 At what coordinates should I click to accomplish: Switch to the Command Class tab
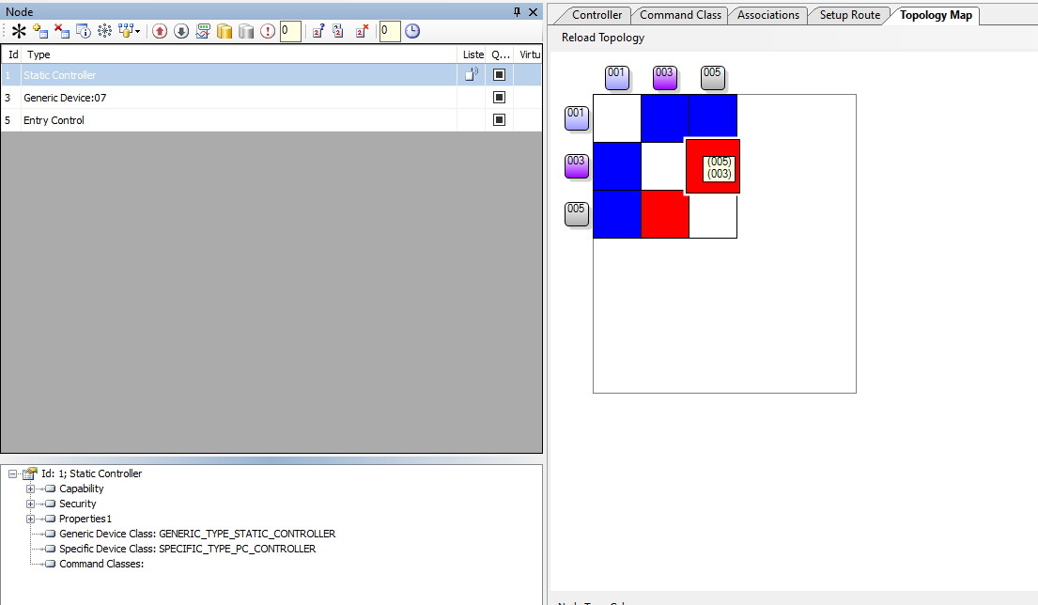[680, 15]
